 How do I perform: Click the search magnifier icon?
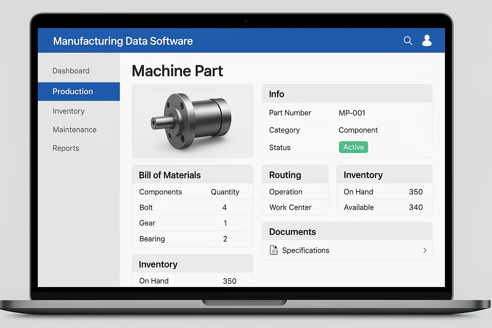point(408,41)
